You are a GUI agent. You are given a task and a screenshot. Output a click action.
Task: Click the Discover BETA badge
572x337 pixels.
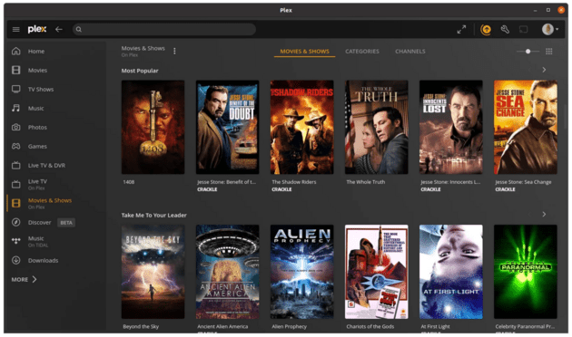coord(66,222)
